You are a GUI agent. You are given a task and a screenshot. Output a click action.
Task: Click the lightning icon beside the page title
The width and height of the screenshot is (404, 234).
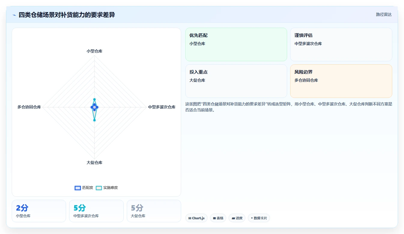pos(14,15)
